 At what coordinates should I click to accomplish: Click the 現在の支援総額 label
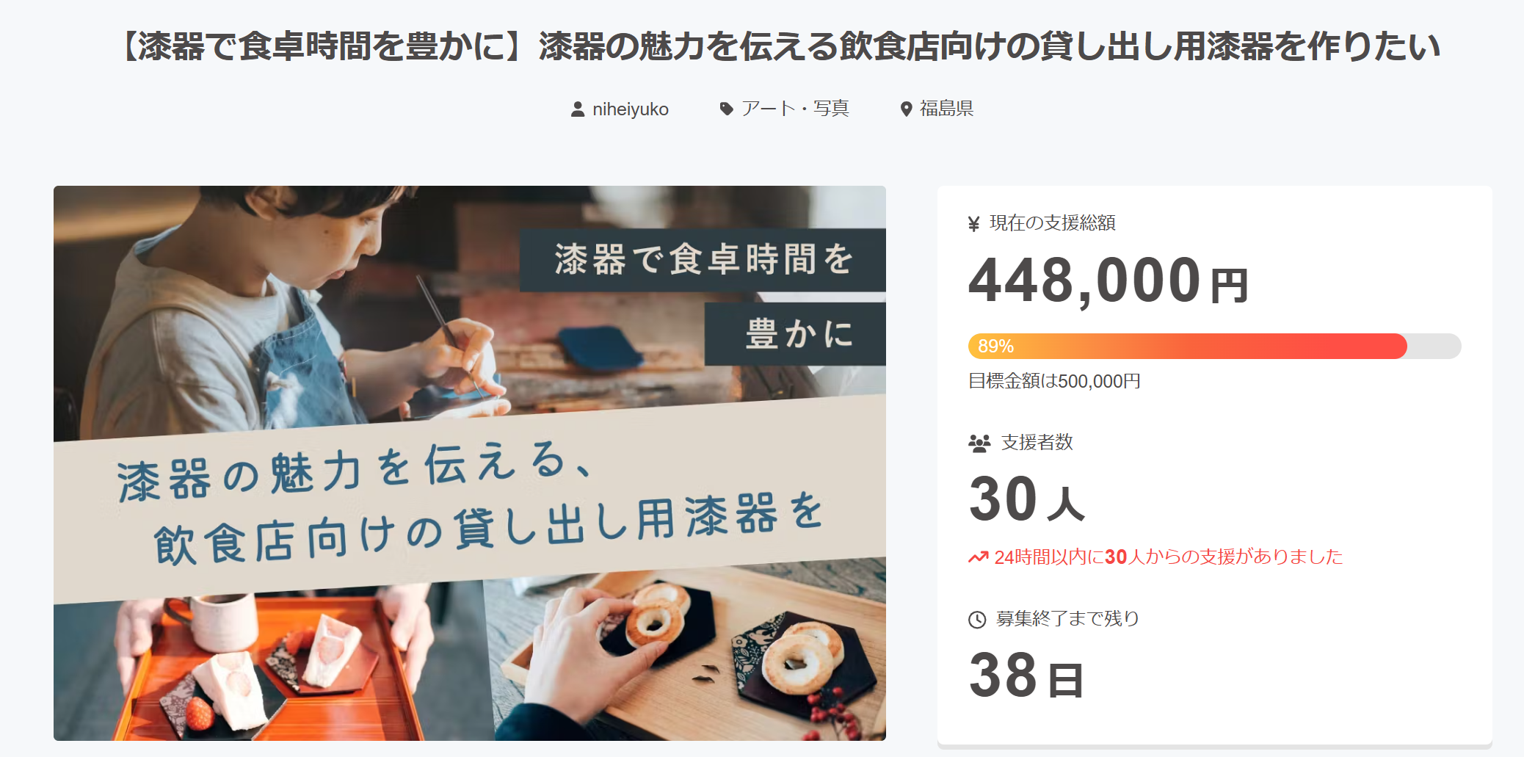click(x=1053, y=223)
